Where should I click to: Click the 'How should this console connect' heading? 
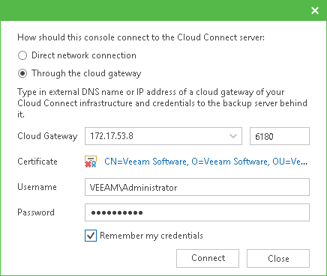(141, 37)
